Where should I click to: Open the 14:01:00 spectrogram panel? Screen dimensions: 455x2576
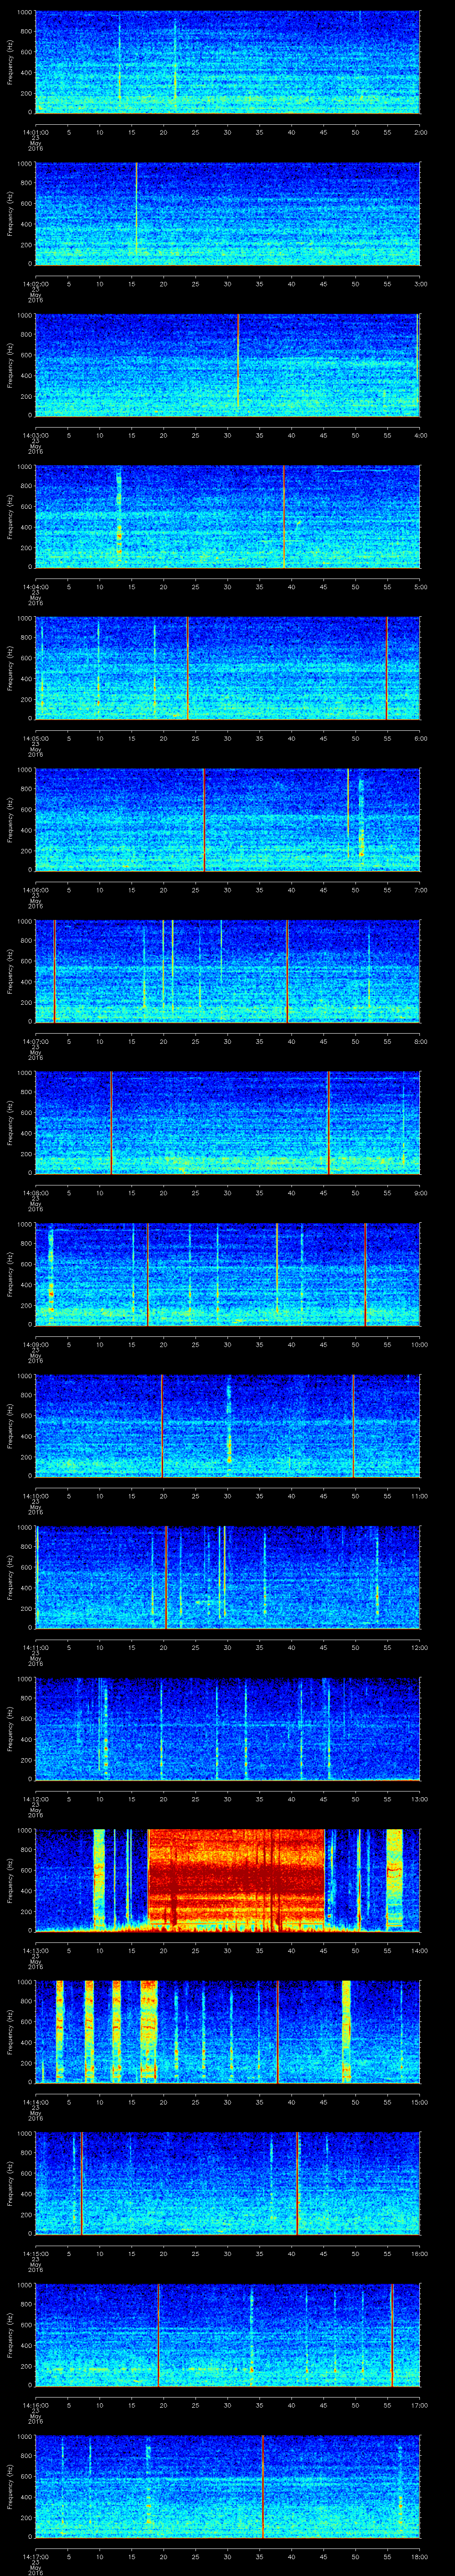228,62
